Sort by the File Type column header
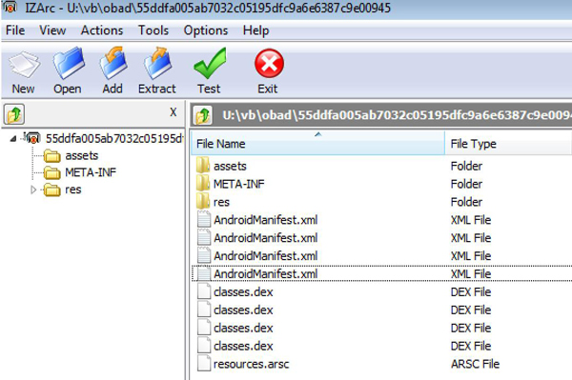 [508, 143]
